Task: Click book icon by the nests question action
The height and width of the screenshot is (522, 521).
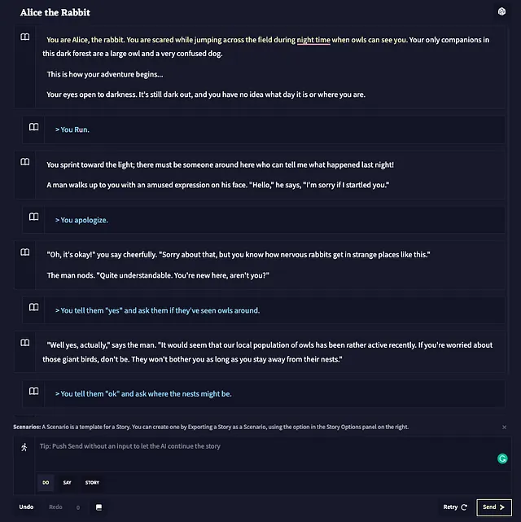Action: click(33, 391)
